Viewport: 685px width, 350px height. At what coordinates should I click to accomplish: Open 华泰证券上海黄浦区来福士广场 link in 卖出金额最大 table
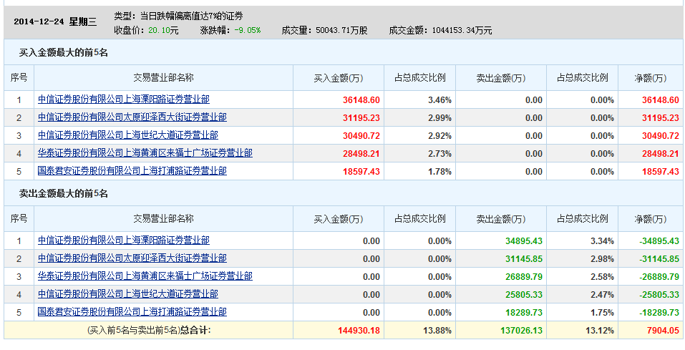(145, 276)
